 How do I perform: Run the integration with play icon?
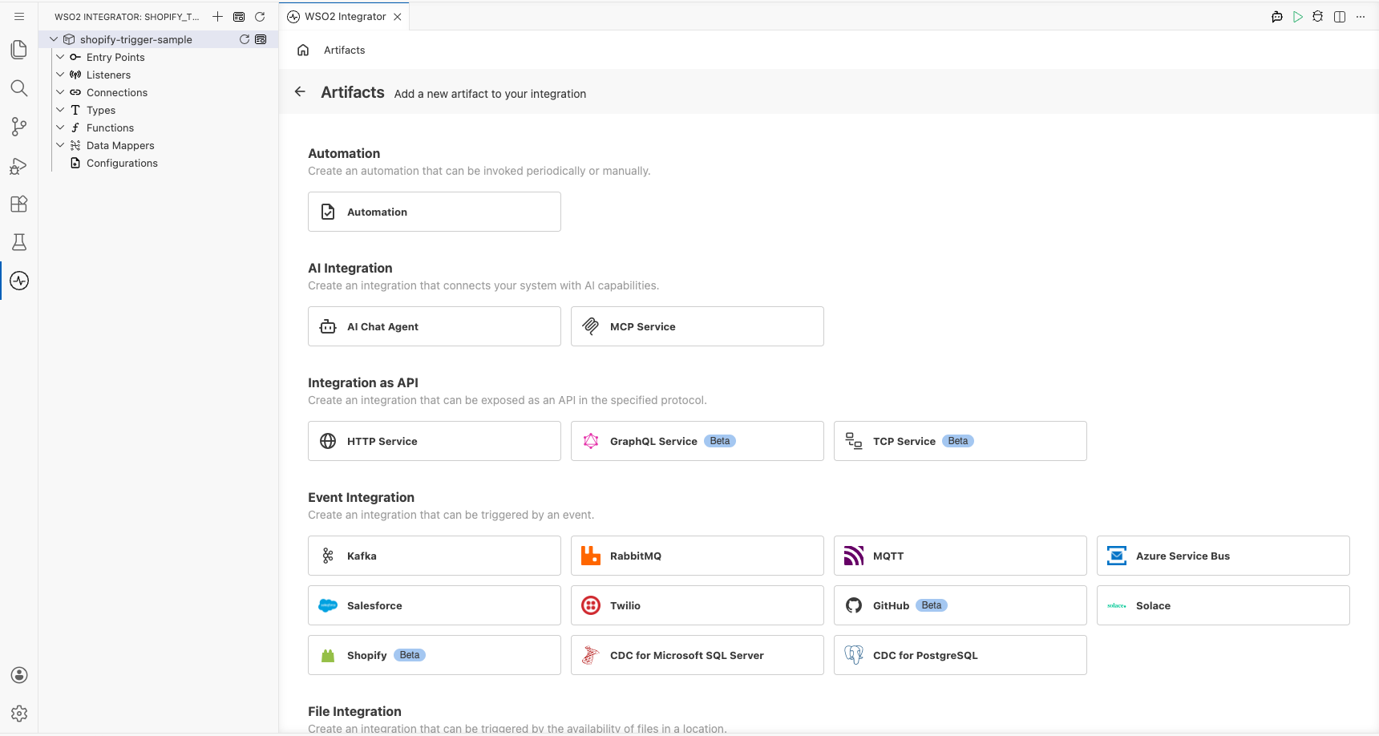click(1298, 17)
